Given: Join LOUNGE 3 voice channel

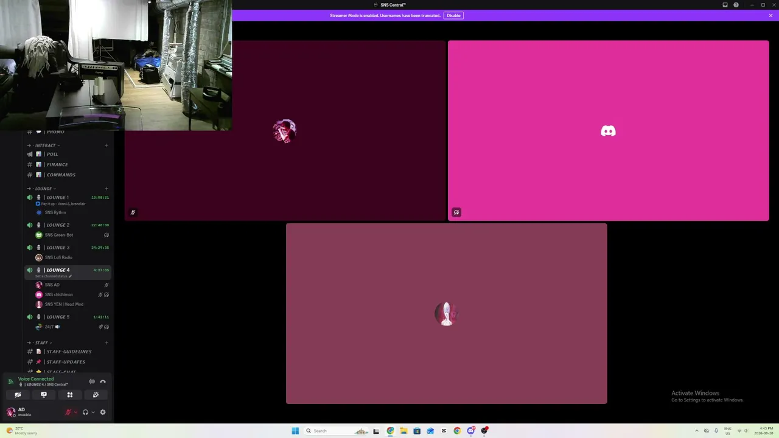Looking at the screenshot, I should (x=68, y=248).
